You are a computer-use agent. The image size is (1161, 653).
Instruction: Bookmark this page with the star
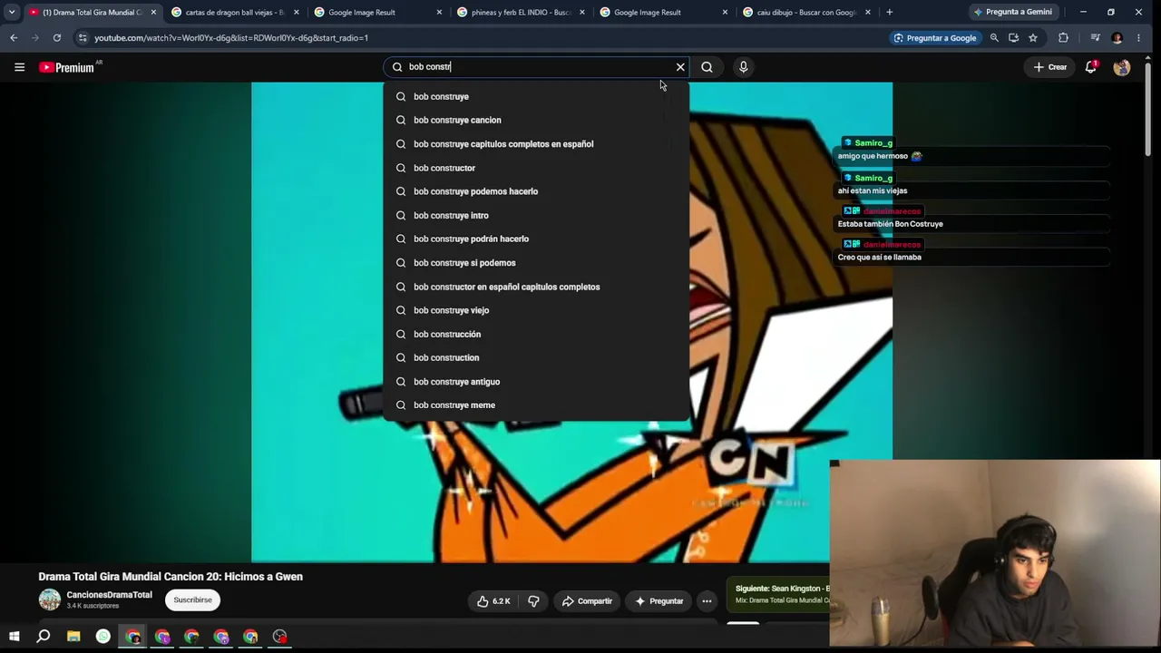tap(1033, 38)
